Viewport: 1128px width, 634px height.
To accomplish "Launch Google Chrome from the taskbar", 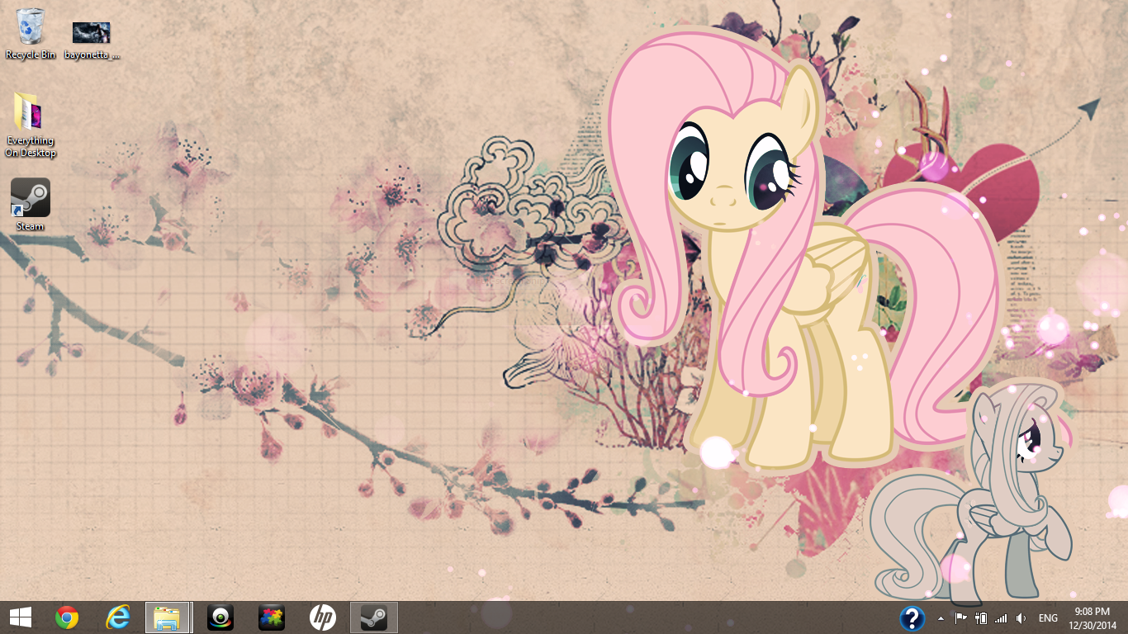I will [69, 617].
